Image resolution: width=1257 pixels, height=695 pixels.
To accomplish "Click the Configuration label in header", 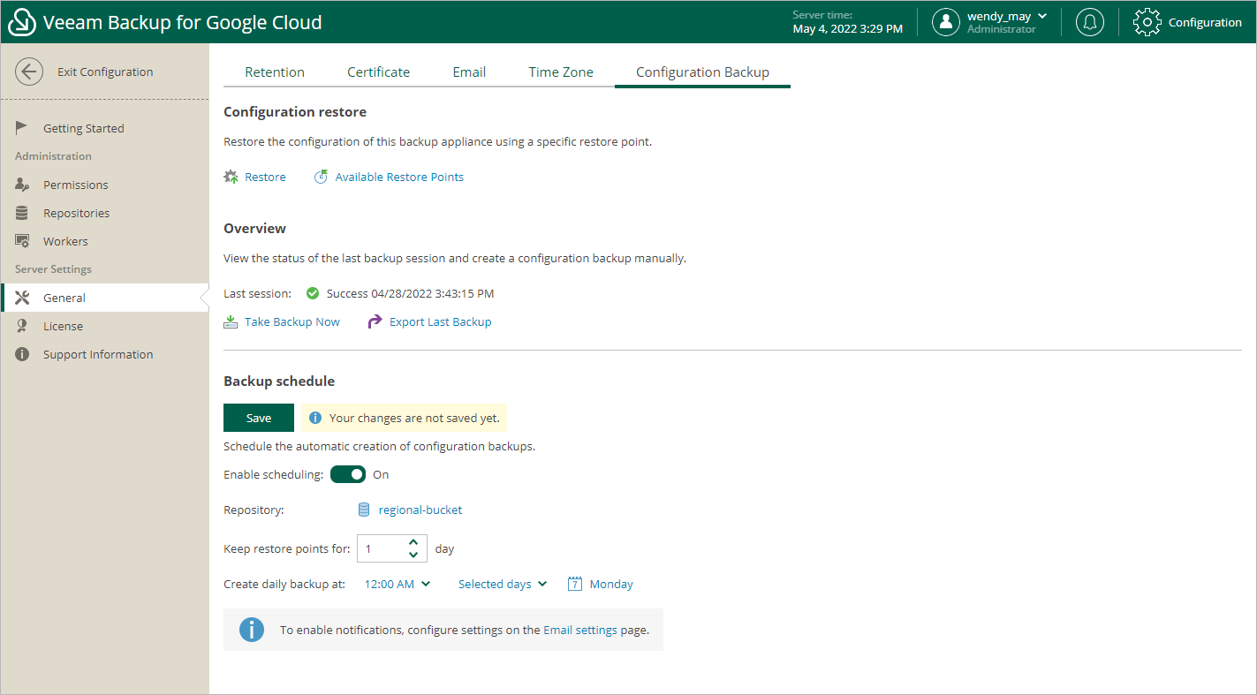I will (x=1205, y=22).
